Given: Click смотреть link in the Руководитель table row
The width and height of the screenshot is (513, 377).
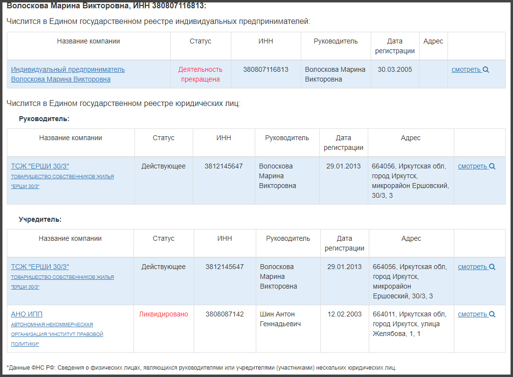Looking at the screenshot, I should point(472,167).
